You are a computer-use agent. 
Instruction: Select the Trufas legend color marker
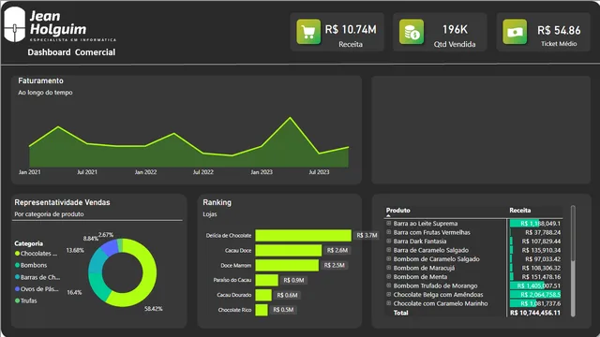(x=17, y=300)
